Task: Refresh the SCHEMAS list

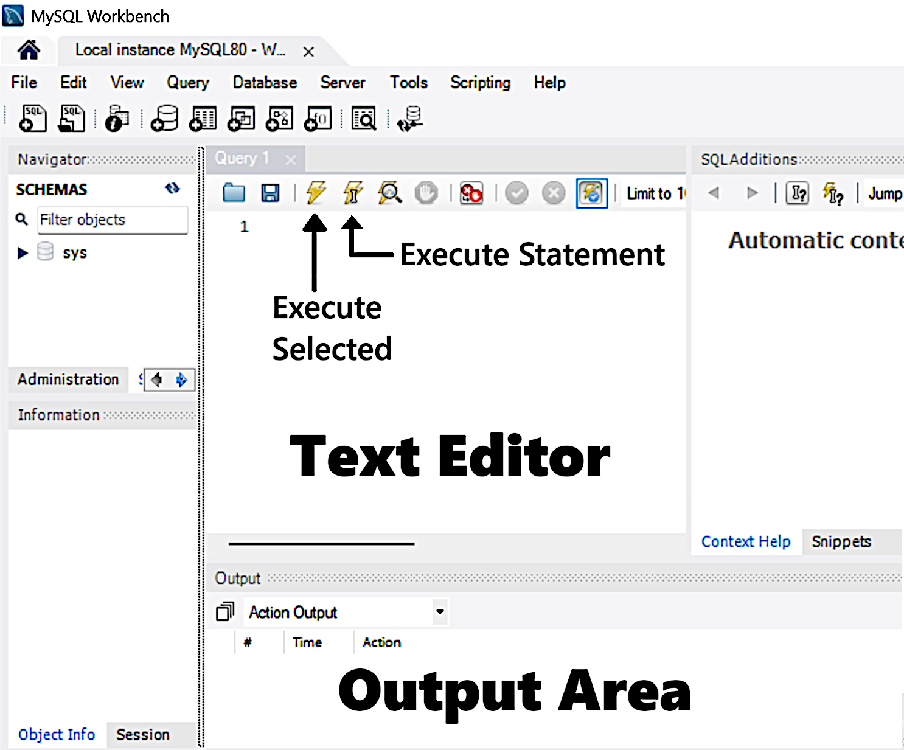Action: 173,189
